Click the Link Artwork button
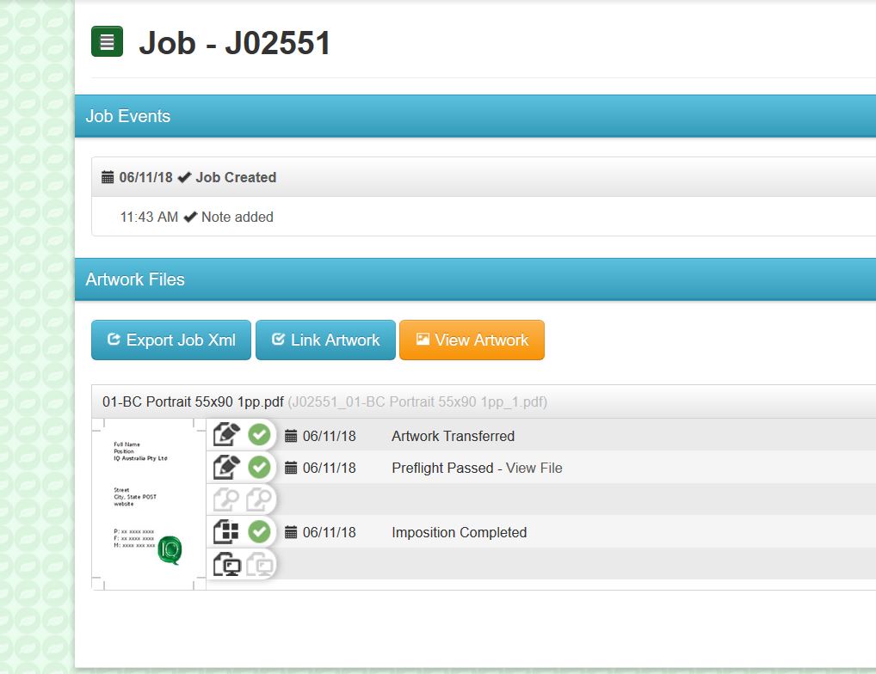 point(326,340)
